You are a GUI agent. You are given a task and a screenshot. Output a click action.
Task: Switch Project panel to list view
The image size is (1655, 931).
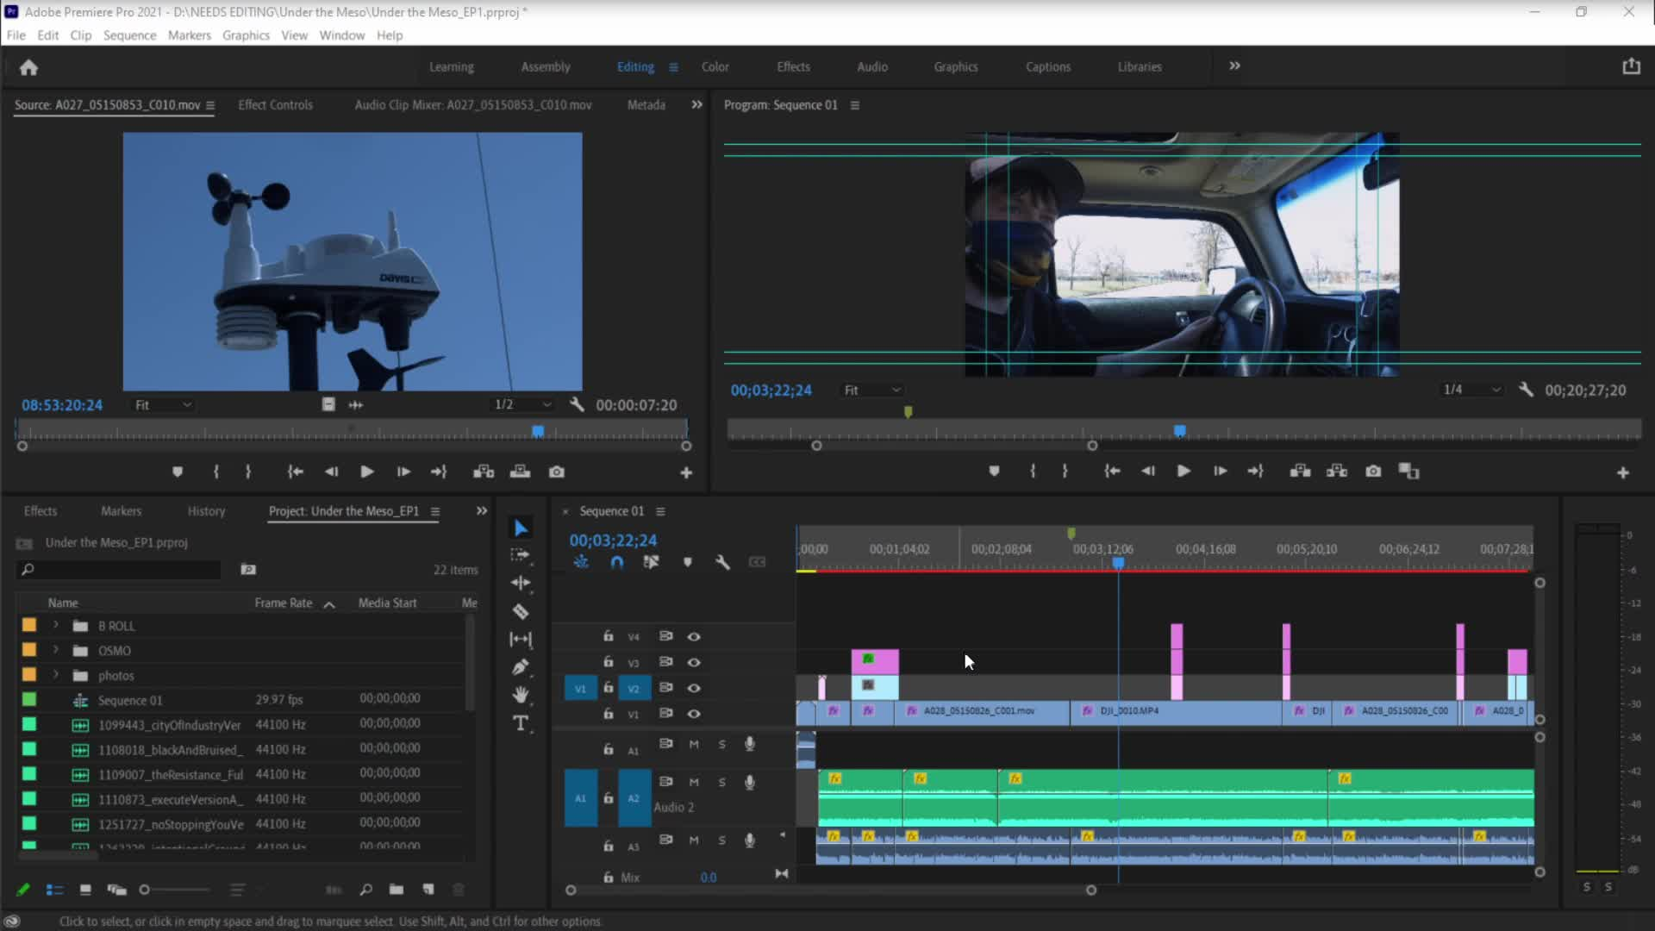coord(54,890)
